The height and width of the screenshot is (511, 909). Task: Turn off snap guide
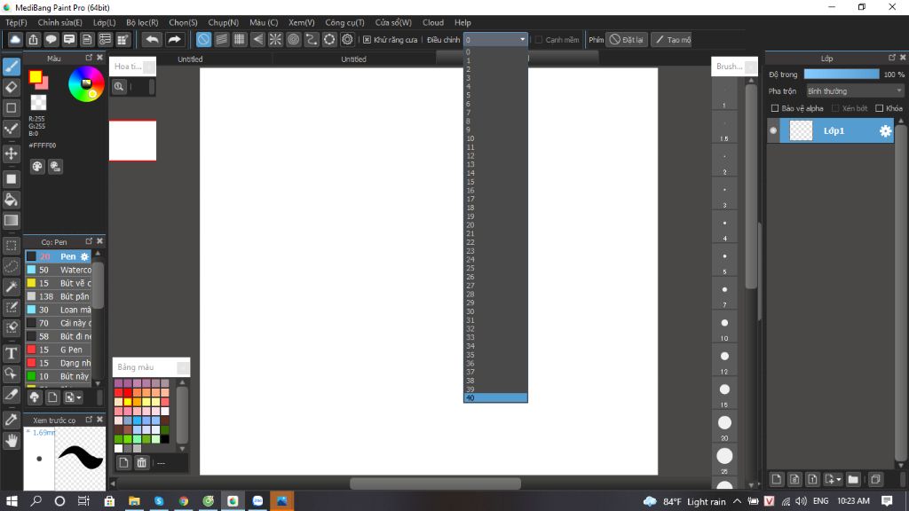point(203,39)
